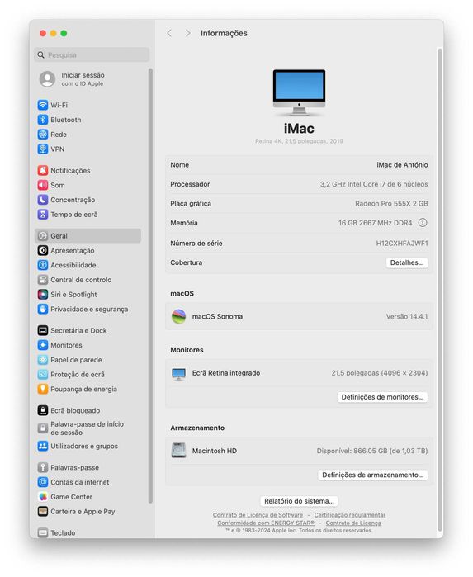Go back with the left chevron
Screen dimensions: 473x577
pyautogui.click(x=169, y=33)
